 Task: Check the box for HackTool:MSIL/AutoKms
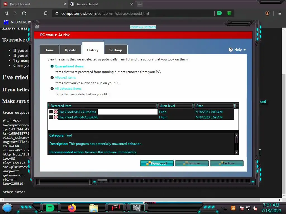[51, 111]
